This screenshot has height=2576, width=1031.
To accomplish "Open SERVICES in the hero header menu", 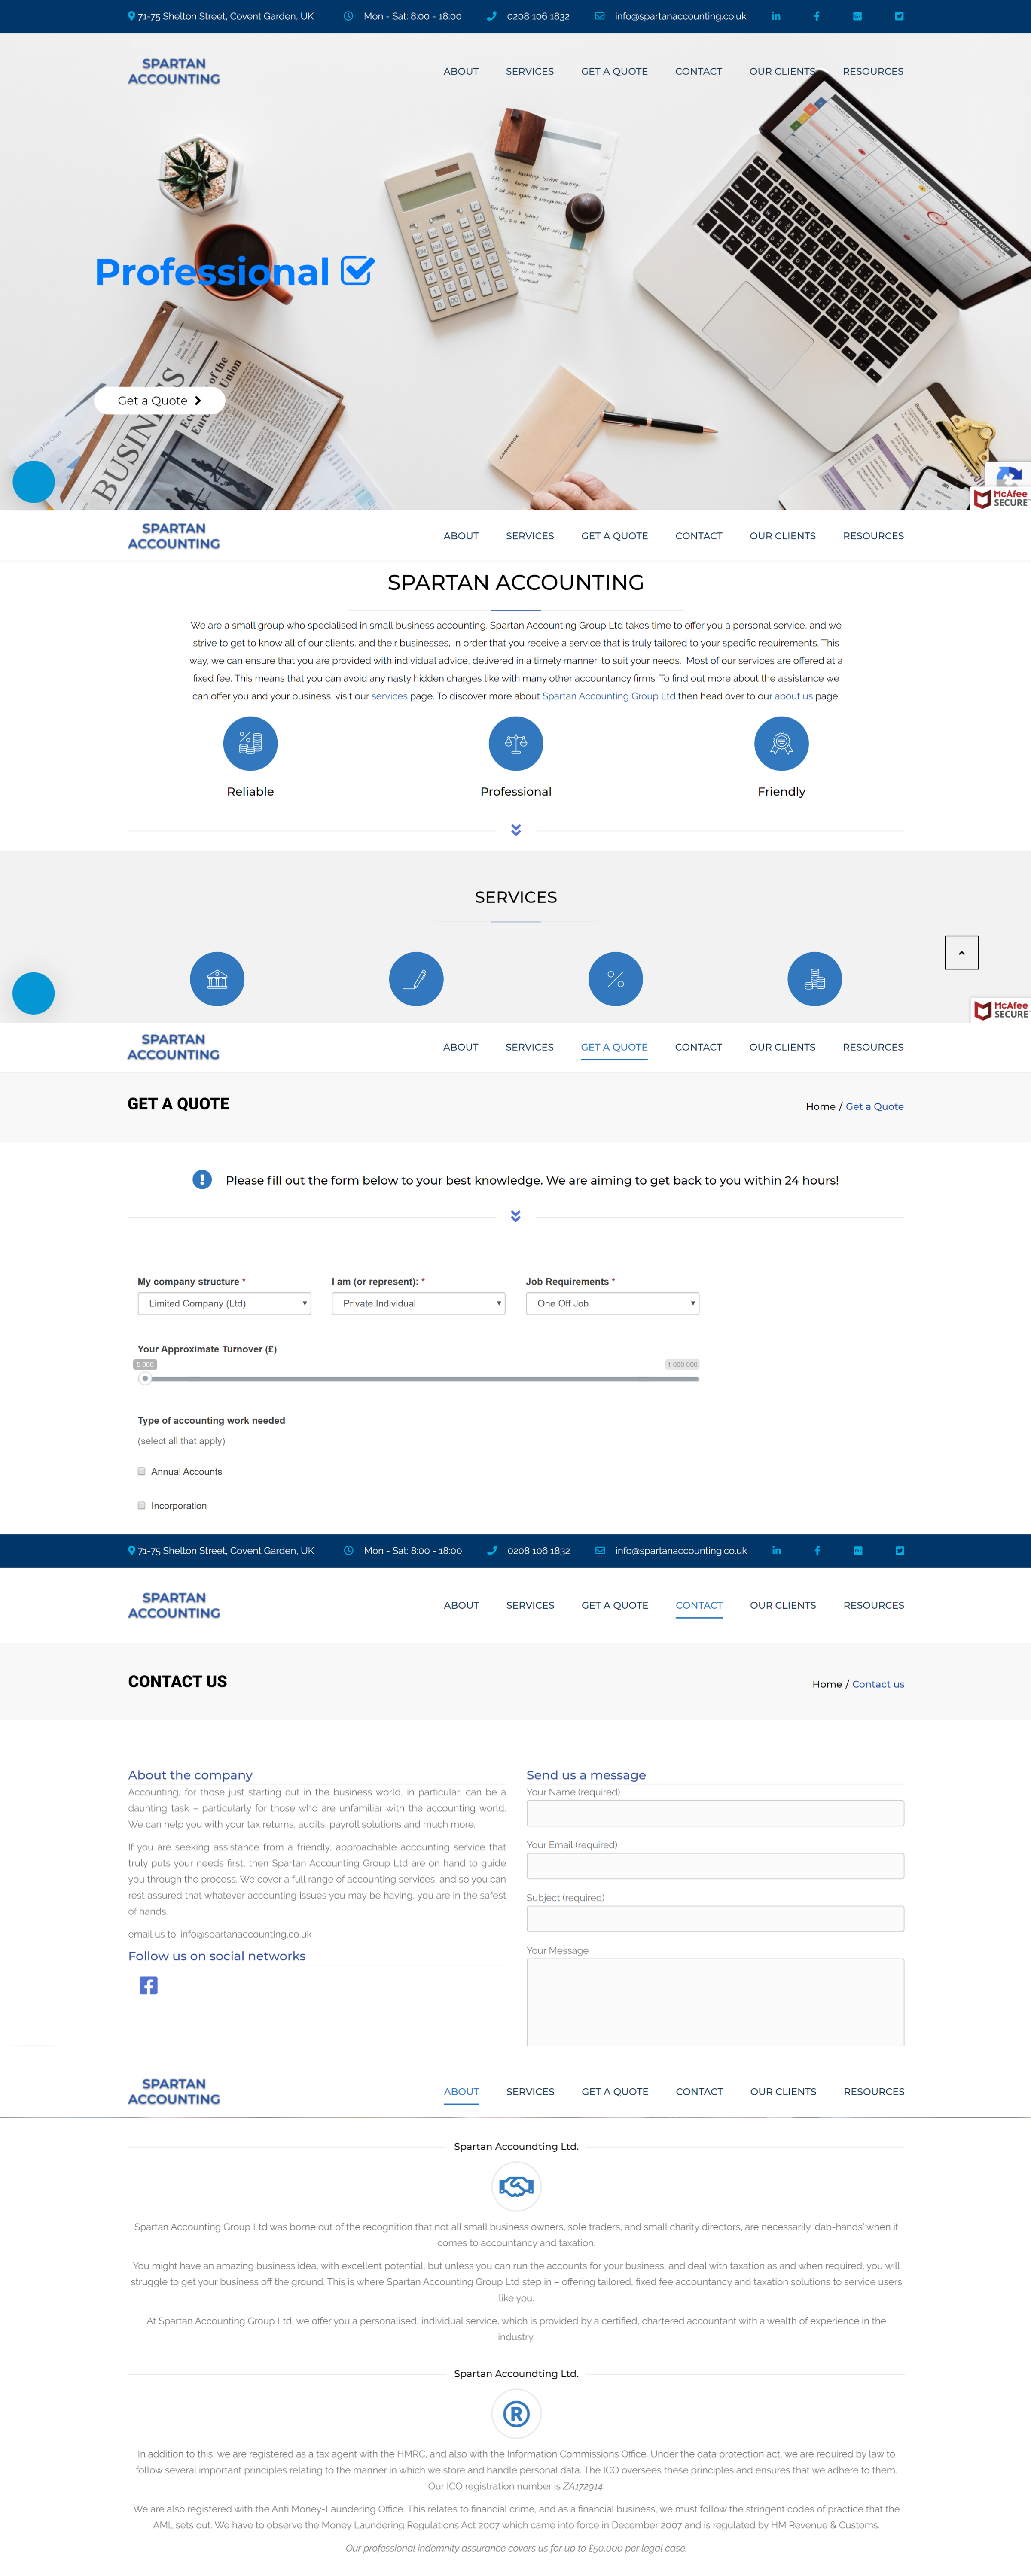I will tap(530, 72).
